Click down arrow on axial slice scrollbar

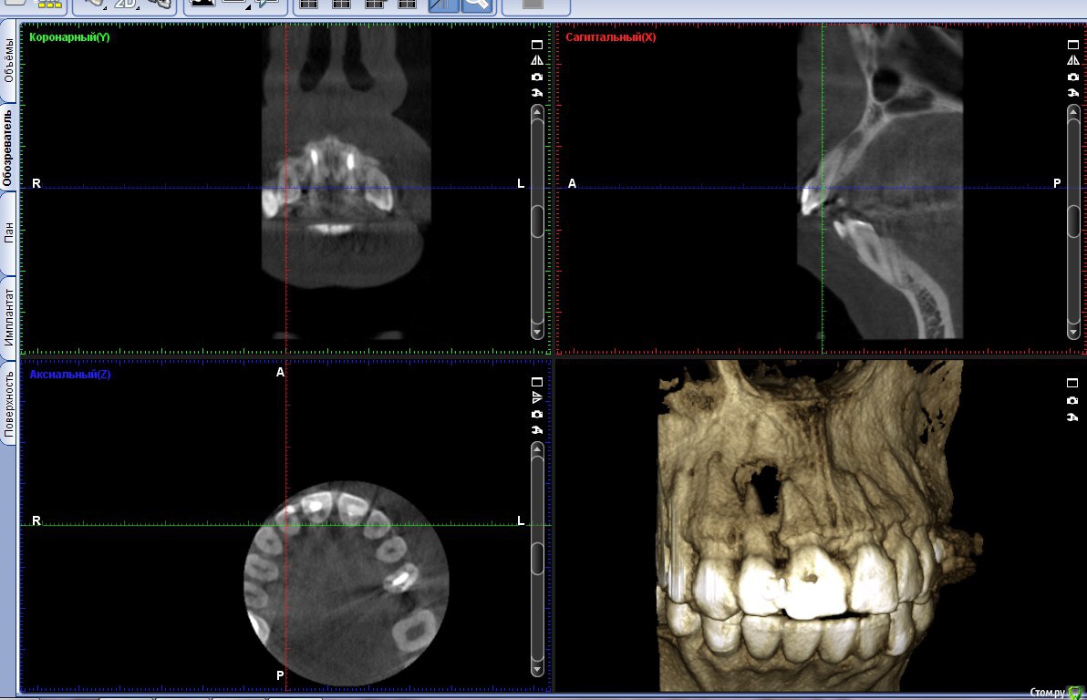tap(537, 670)
